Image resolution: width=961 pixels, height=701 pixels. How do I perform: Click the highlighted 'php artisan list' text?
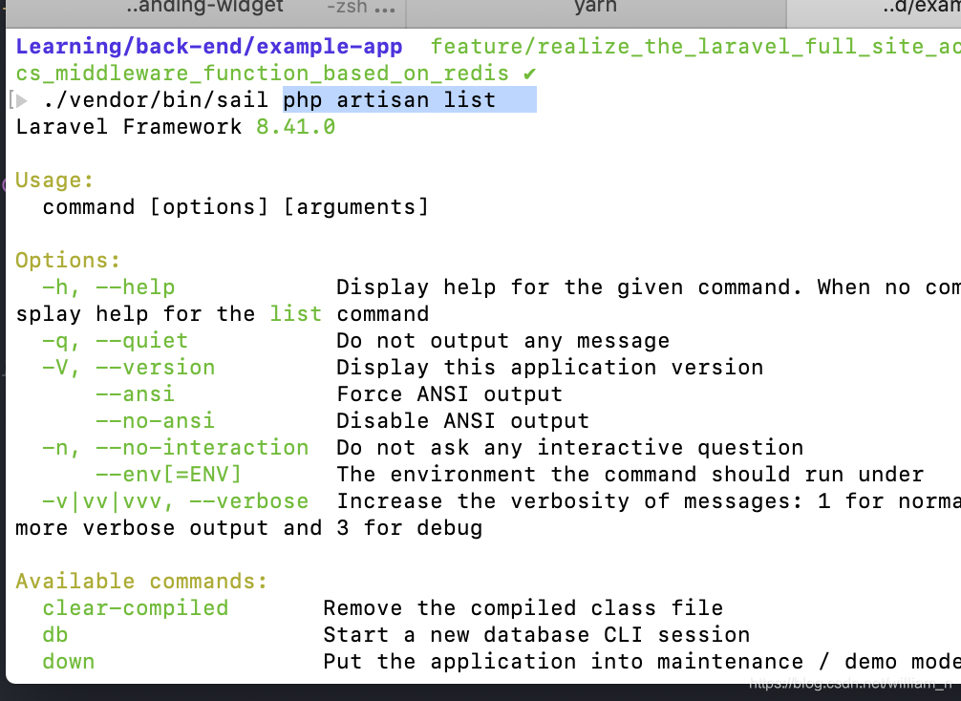click(x=389, y=100)
